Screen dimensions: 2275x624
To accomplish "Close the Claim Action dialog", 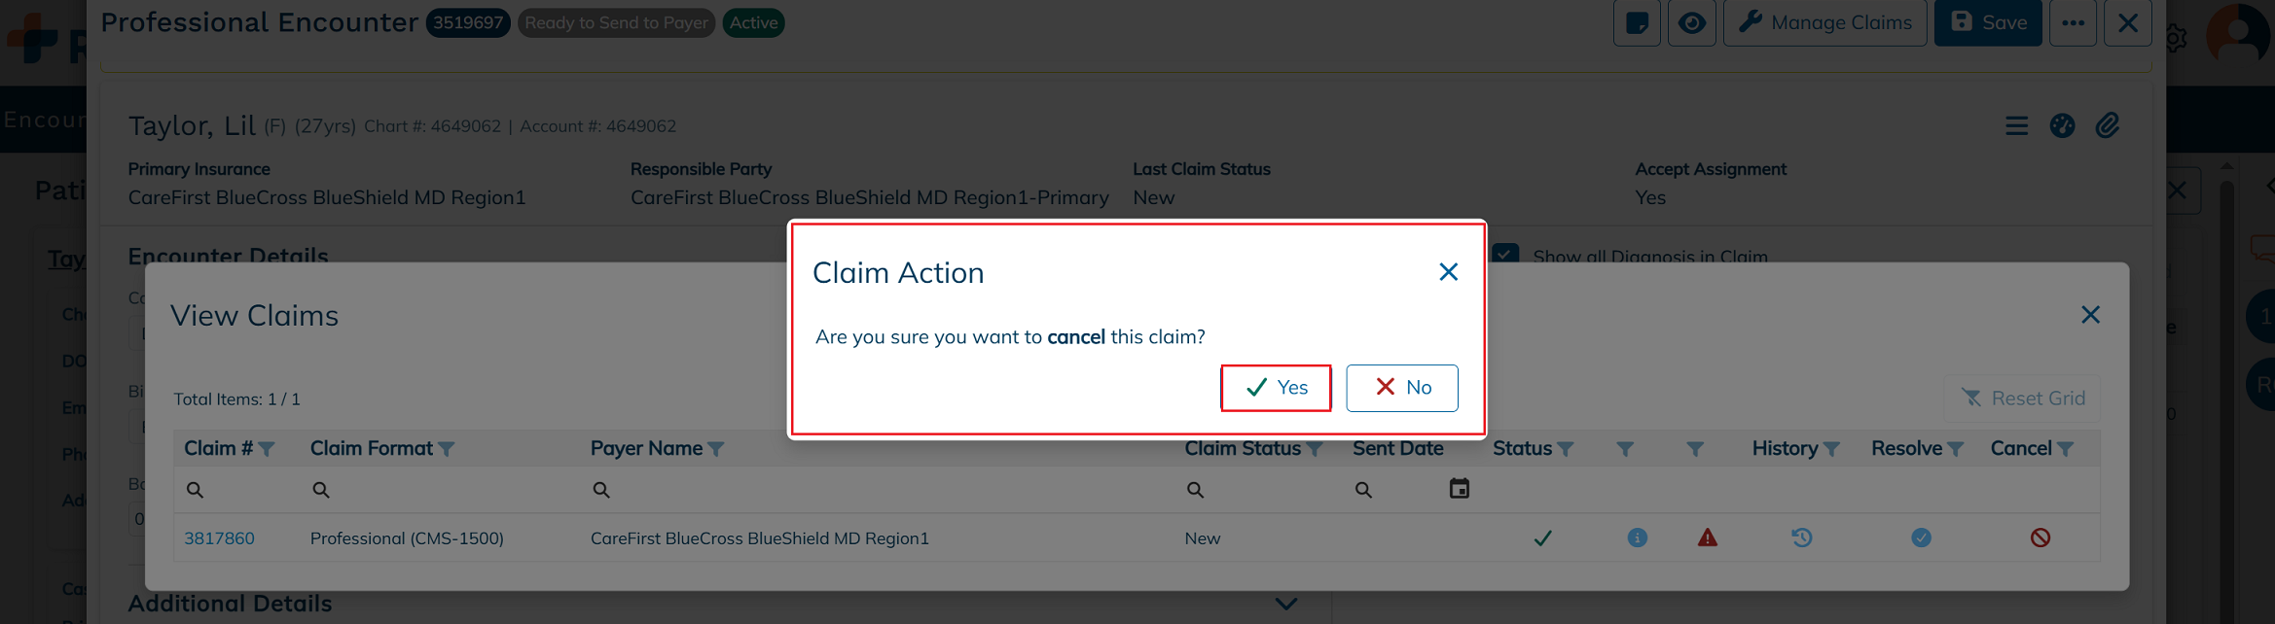I will click(1448, 272).
